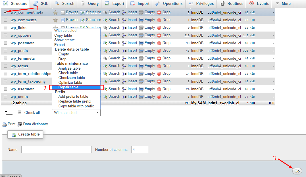Viewport: 306px width, 177px height.
Task: Click the Search icon in wp_usermeta row
Action: coord(105,89)
